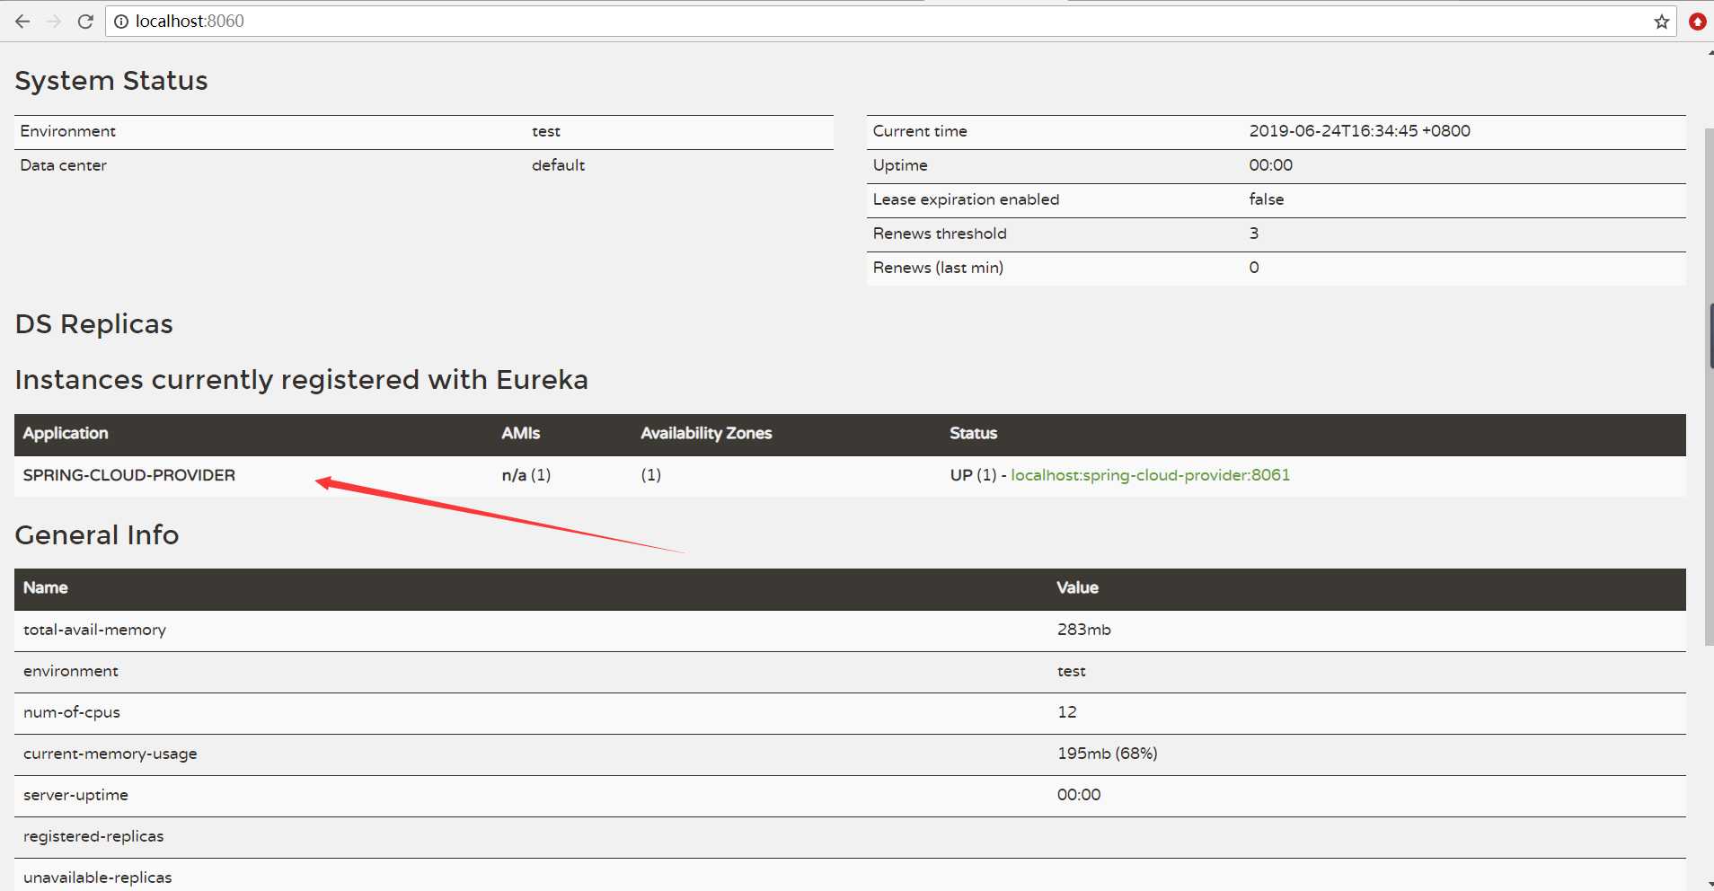Click the General Info heading

(x=97, y=535)
